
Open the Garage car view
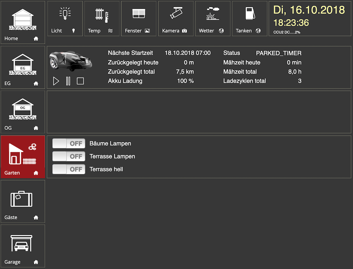[23, 246]
